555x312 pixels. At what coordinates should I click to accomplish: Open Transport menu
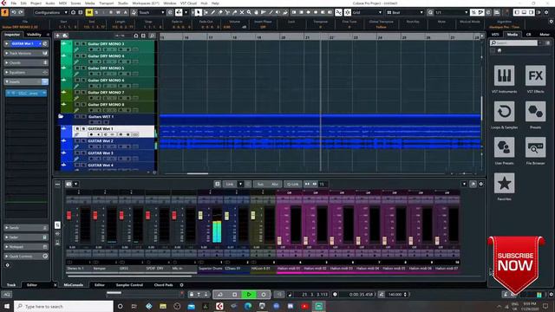(106, 3)
